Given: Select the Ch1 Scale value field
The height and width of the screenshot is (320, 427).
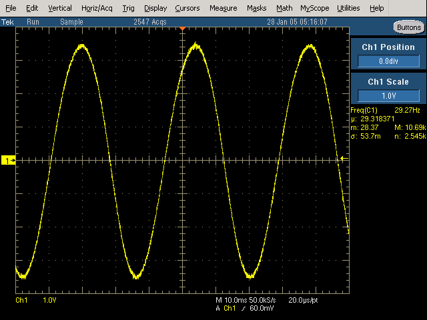Looking at the screenshot, I should click(x=388, y=95).
